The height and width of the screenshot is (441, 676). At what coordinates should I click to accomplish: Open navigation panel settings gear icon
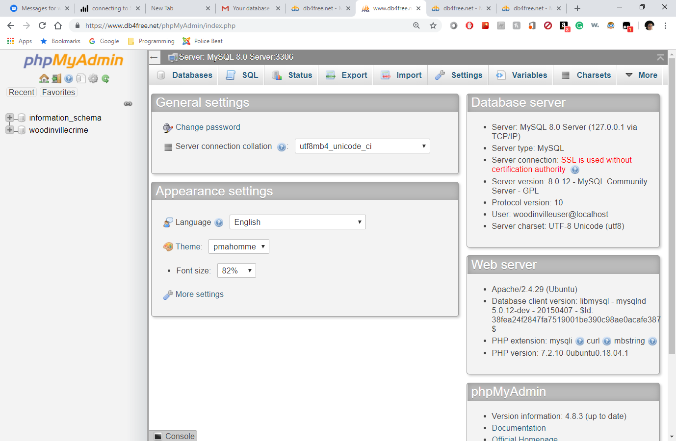point(93,78)
